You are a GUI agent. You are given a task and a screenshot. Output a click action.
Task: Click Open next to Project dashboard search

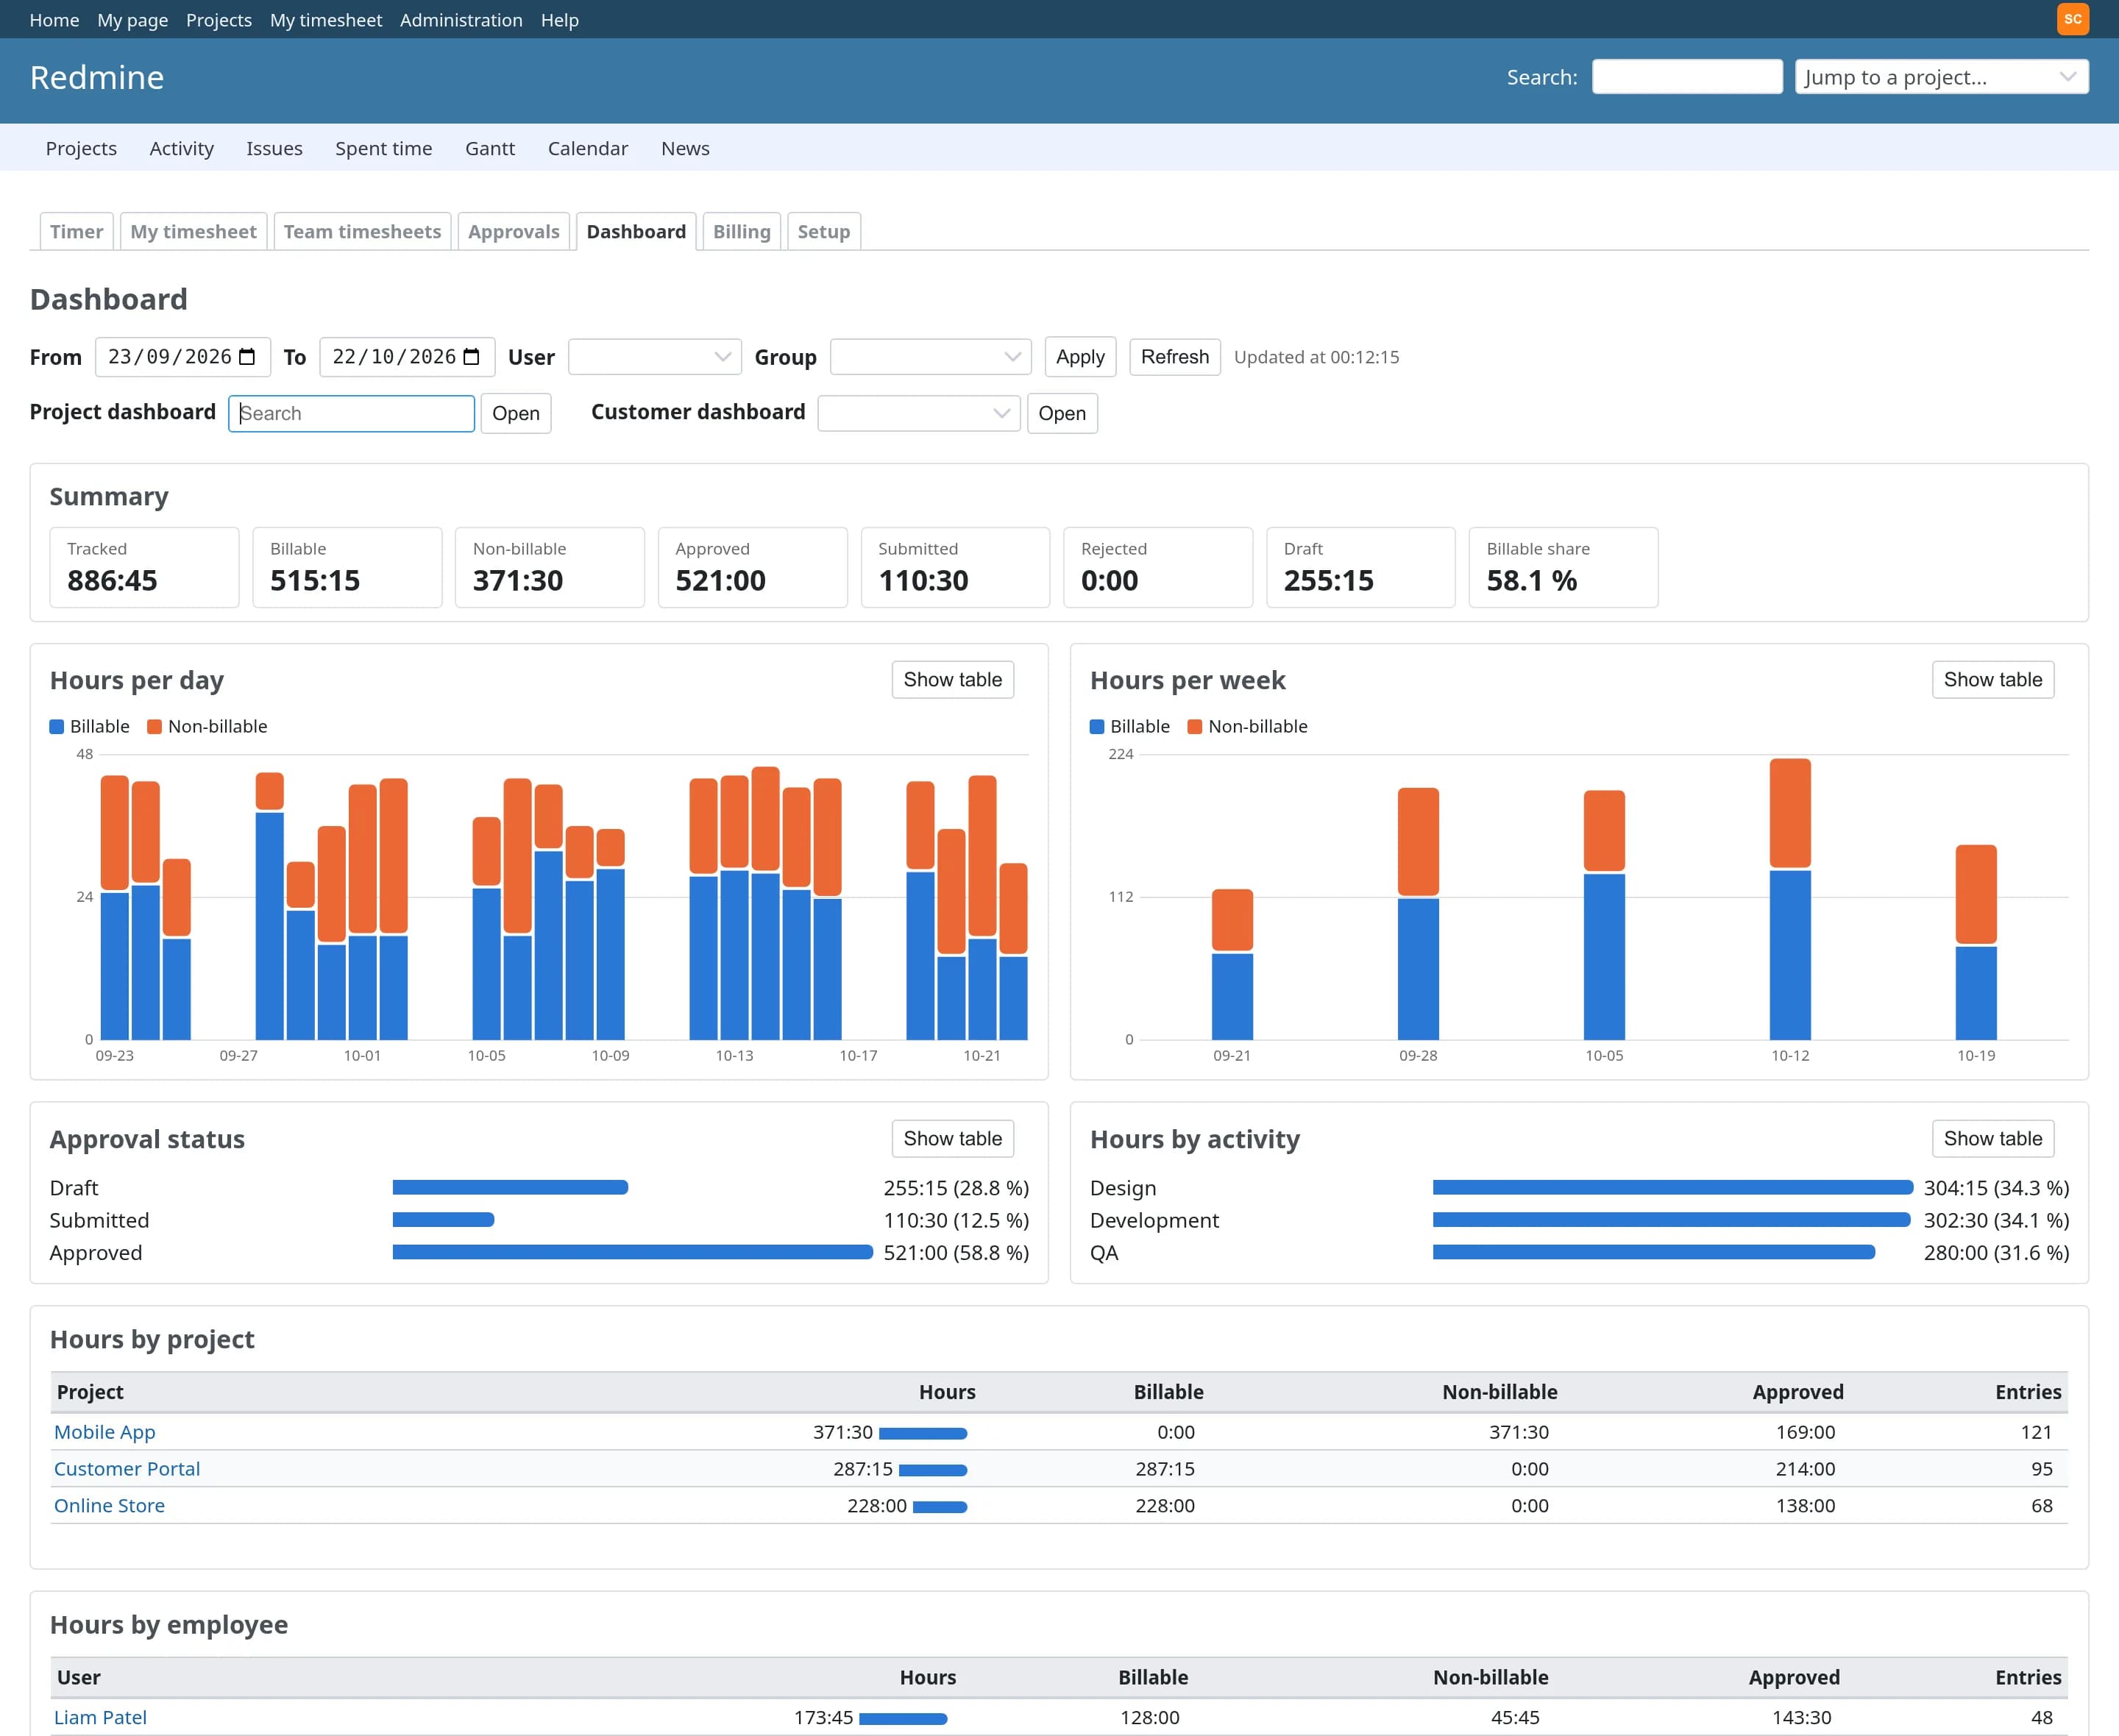pyautogui.click(x=515, y=413)
